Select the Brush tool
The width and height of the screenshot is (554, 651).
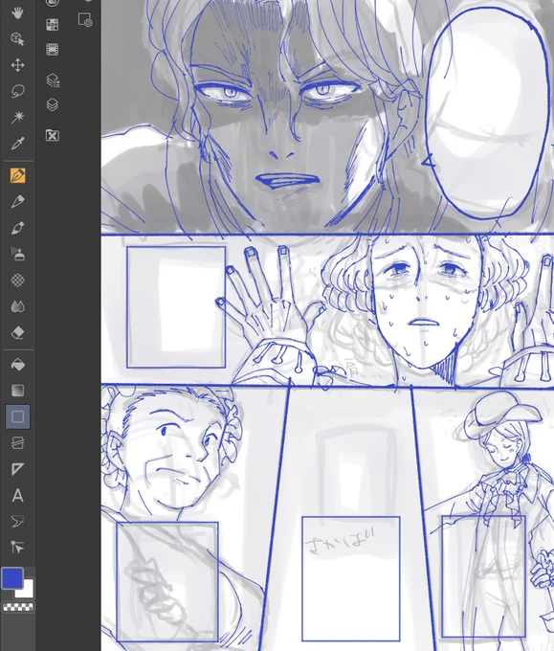[17, 228]
